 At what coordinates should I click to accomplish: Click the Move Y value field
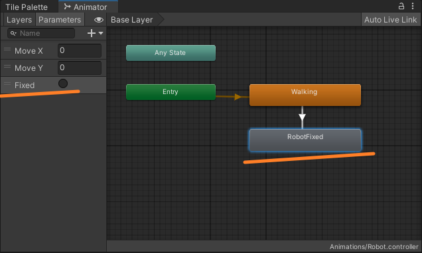[80, 68]
